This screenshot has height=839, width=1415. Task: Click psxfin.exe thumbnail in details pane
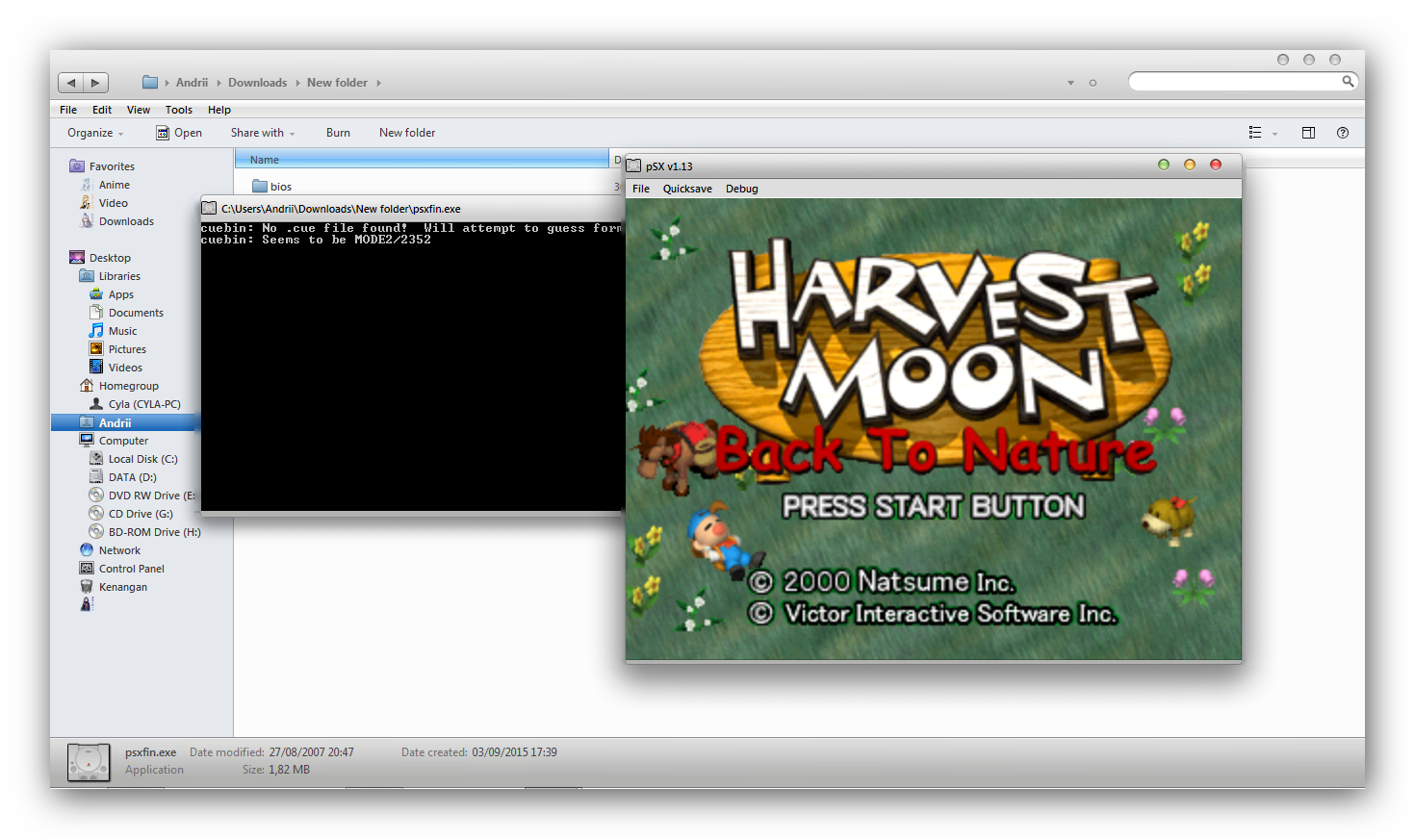click(x=89, y=761)
